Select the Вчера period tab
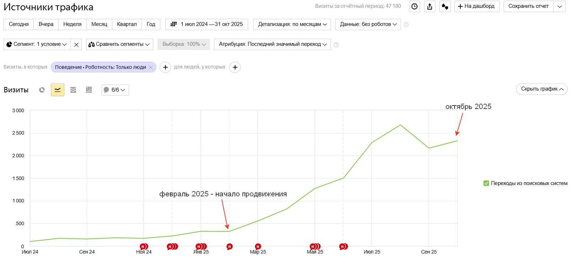The width and height of the screenshot is (573, 272). (x=46, y=25)
